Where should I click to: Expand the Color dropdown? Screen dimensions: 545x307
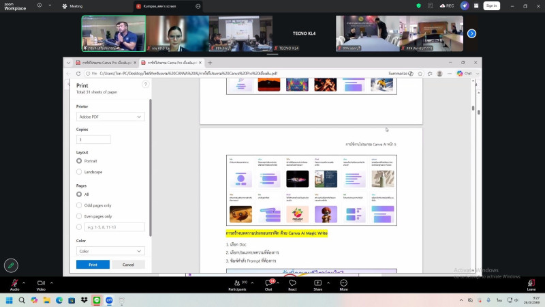point(110,251)
